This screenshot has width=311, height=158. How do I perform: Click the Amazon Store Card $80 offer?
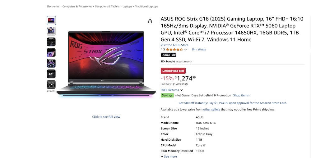(233, 103)
